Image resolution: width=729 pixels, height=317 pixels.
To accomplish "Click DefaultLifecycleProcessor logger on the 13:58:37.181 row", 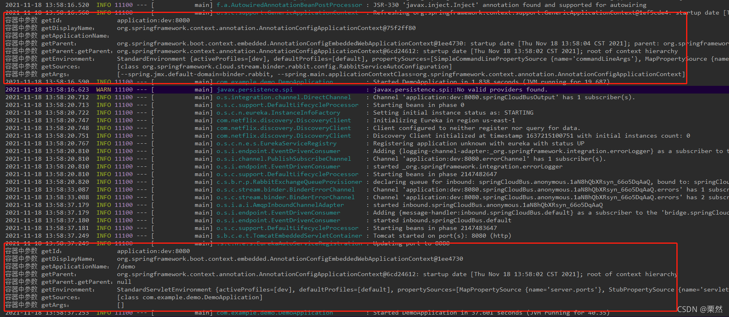I will click(x=287, y=228).
